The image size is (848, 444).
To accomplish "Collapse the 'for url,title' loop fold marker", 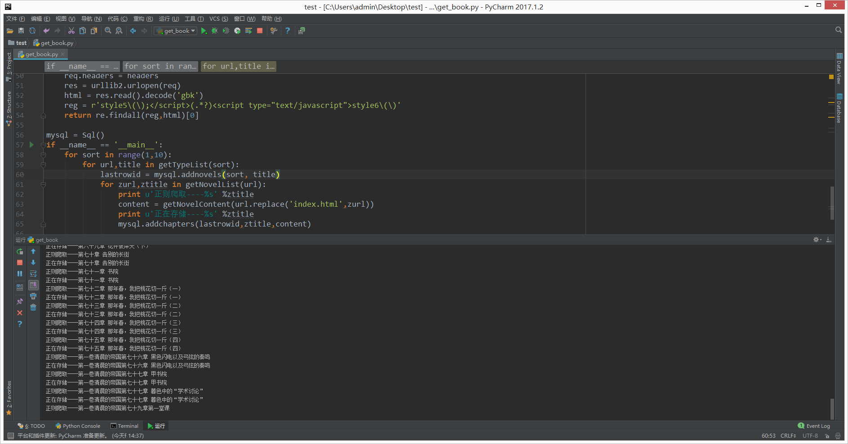I will [43, 164].
